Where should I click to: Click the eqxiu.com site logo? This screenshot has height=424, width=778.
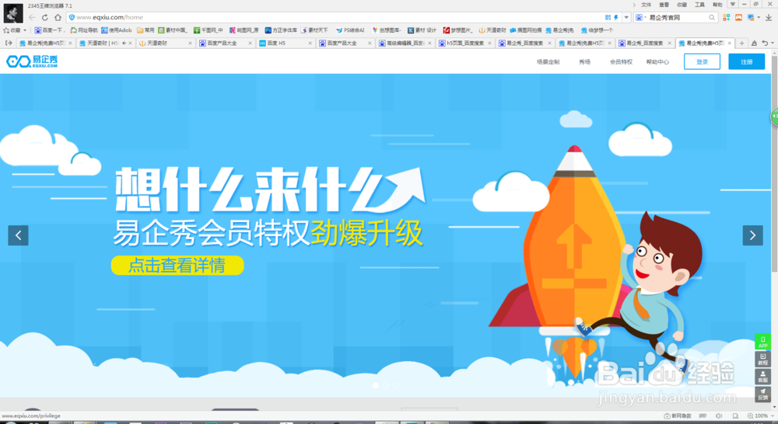tap(32, 61)
